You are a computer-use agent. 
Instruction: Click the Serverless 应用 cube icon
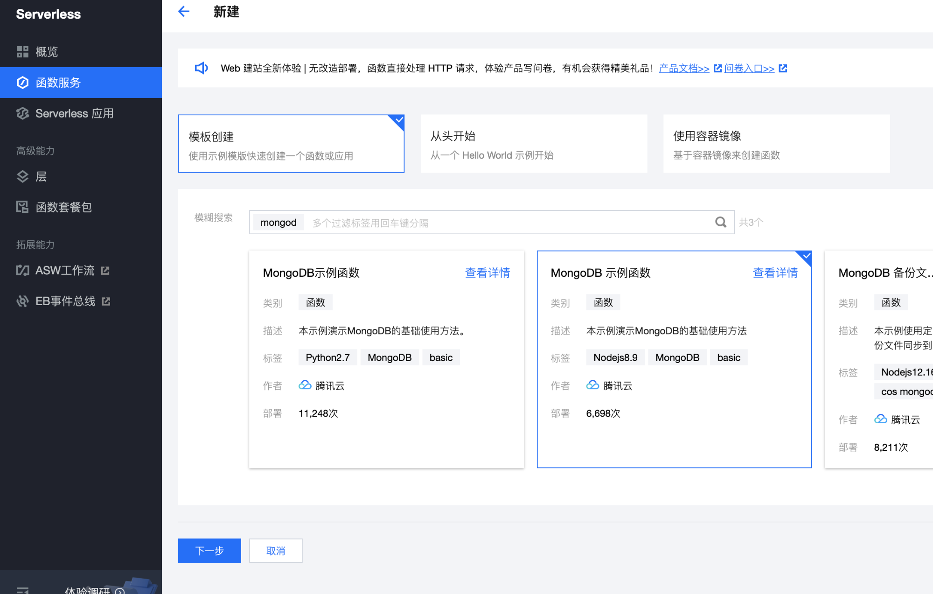22,113
